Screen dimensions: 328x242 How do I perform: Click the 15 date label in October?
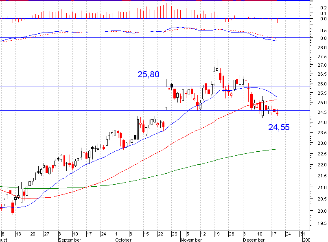click(x=146, y=234)
